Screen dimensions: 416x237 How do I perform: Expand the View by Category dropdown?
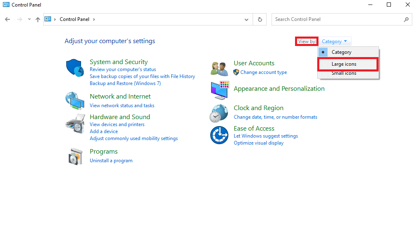(x=335, y=41)
